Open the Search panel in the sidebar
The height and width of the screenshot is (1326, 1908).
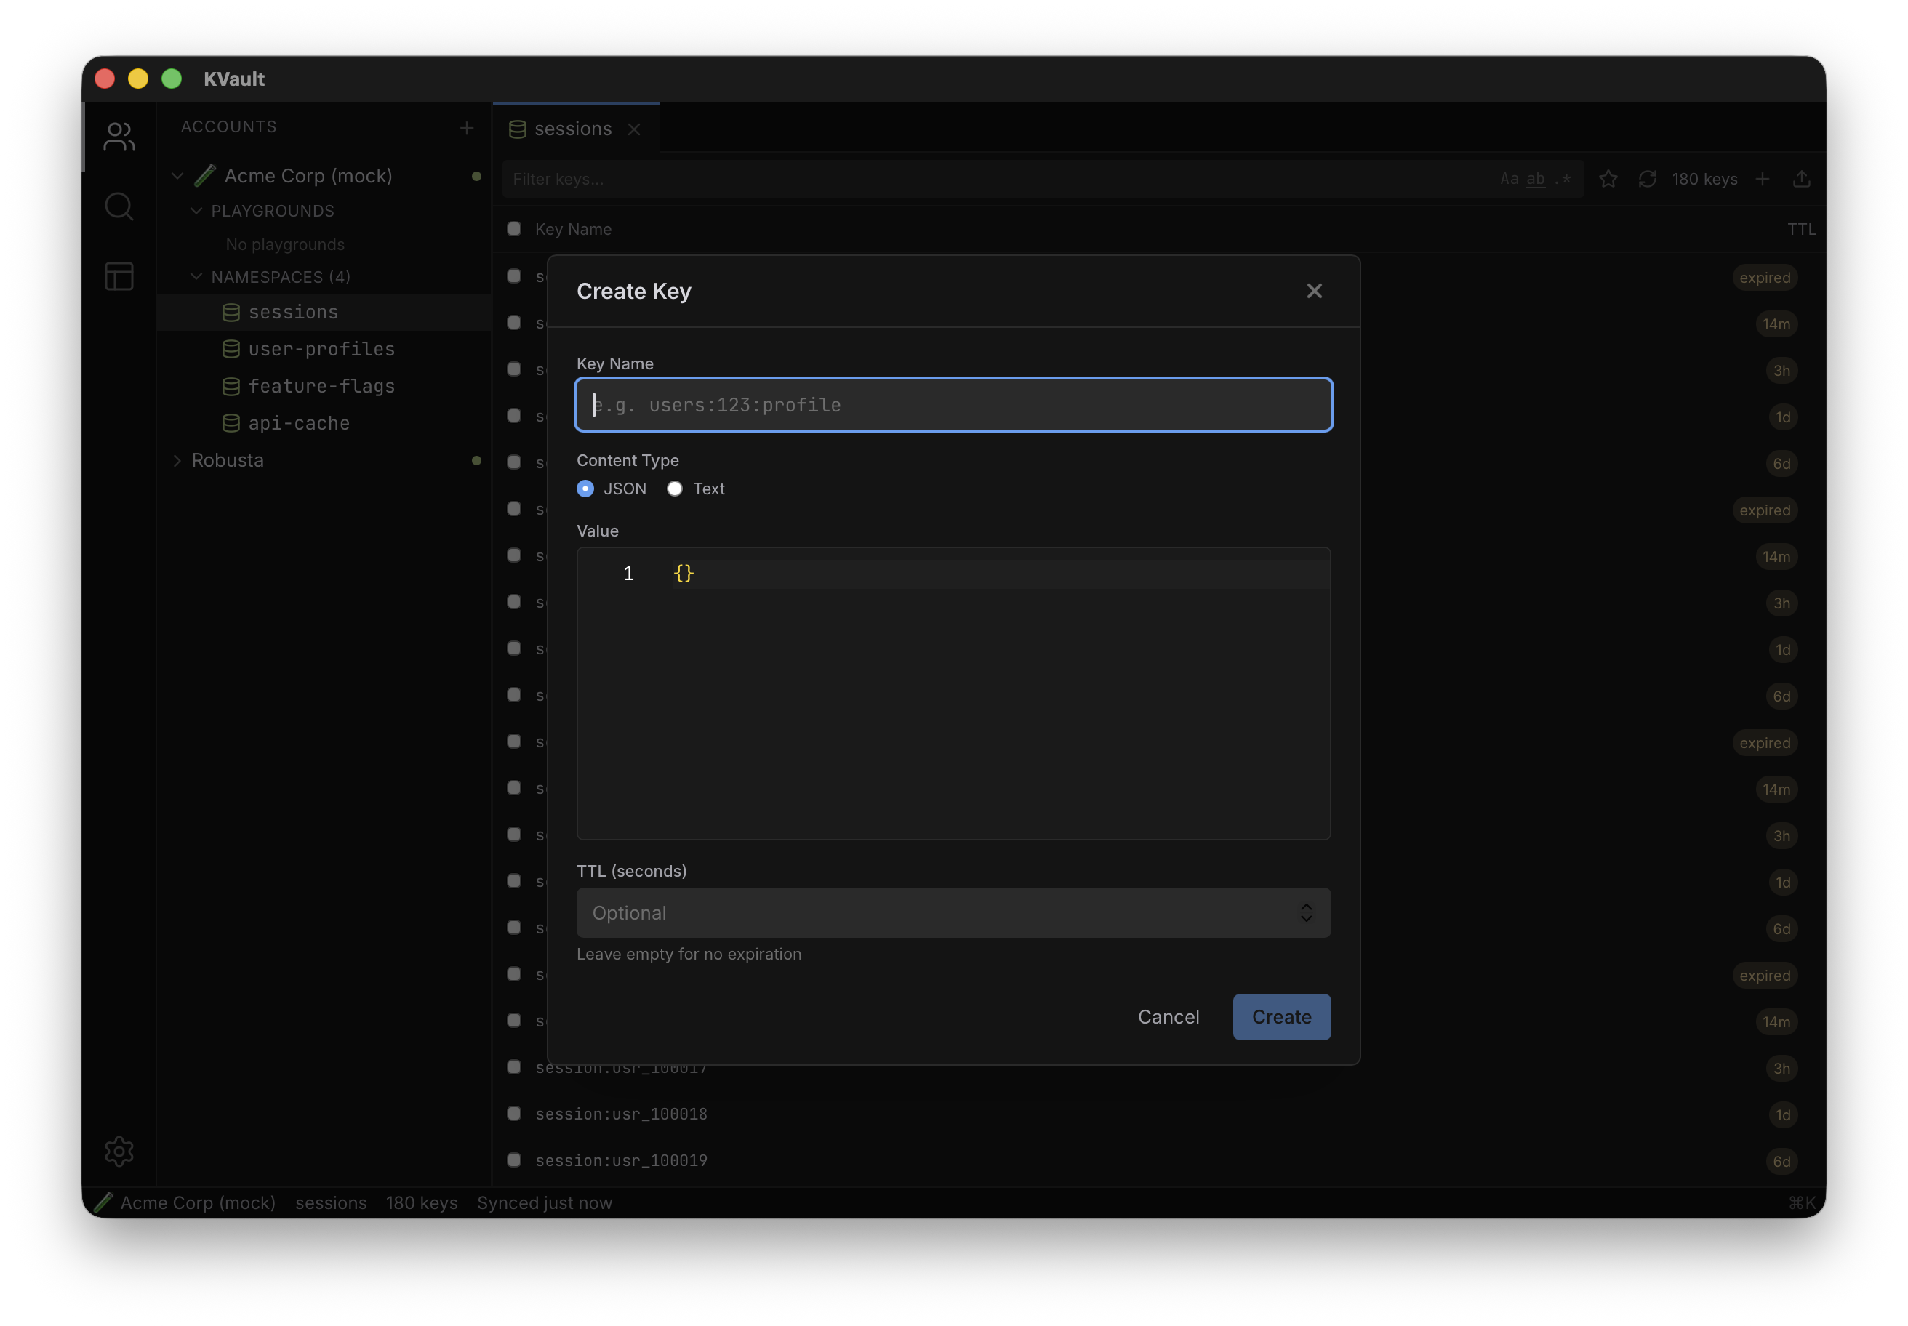click(x=119, y=206)
